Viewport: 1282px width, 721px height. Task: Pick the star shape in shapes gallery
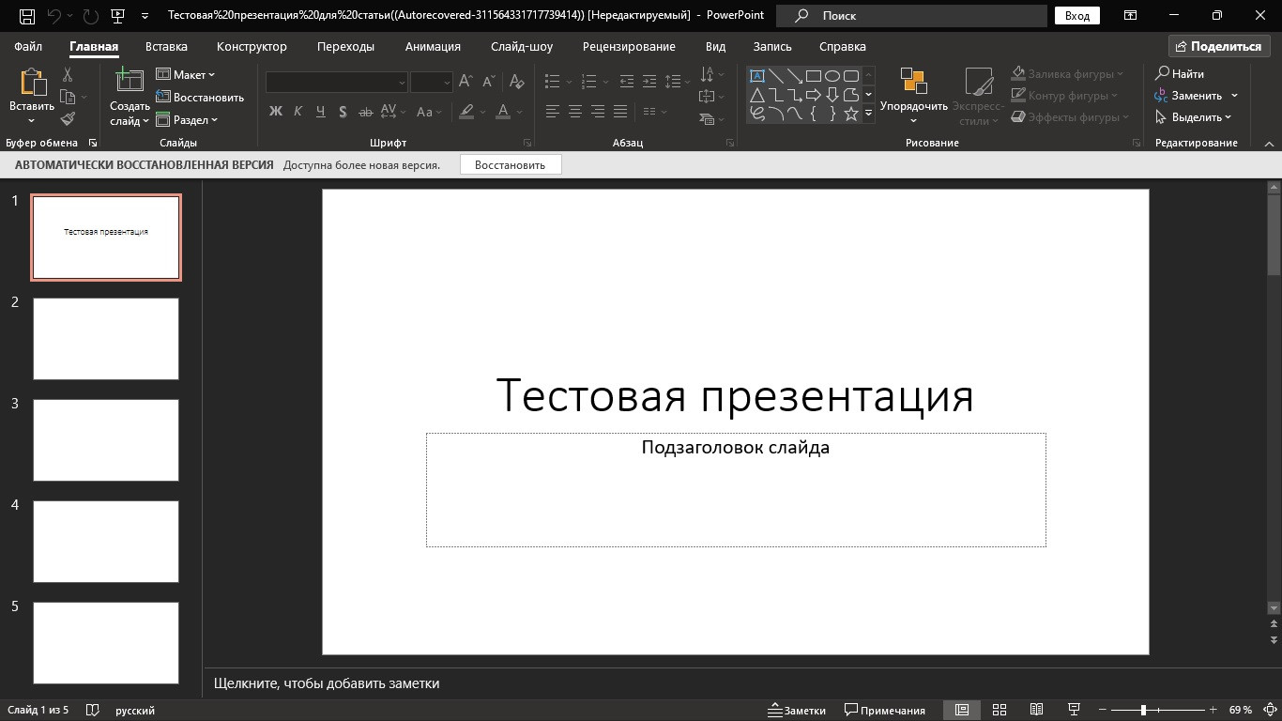coord(851,114)
